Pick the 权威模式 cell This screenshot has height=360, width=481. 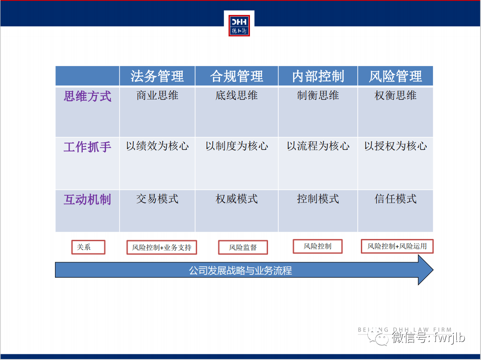click(236, 211)
